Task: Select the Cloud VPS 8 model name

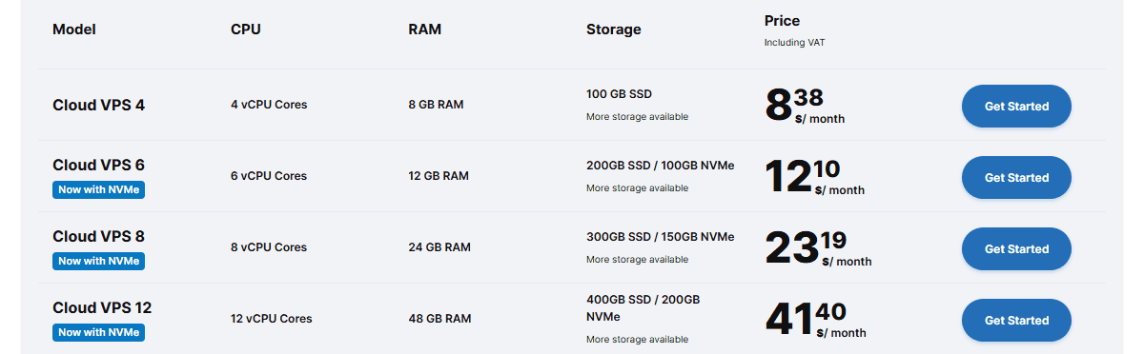Action: (98, 236)
